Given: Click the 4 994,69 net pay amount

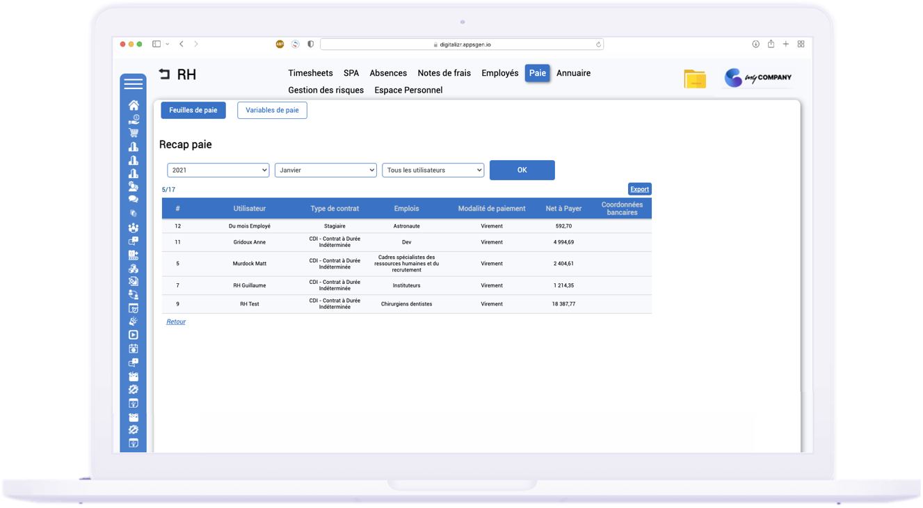Looking at the screenshot, I should click(563, 242).
